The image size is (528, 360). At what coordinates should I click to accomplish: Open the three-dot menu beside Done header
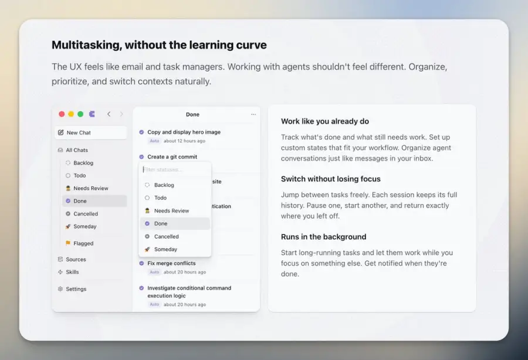click(x=253, y=114)
